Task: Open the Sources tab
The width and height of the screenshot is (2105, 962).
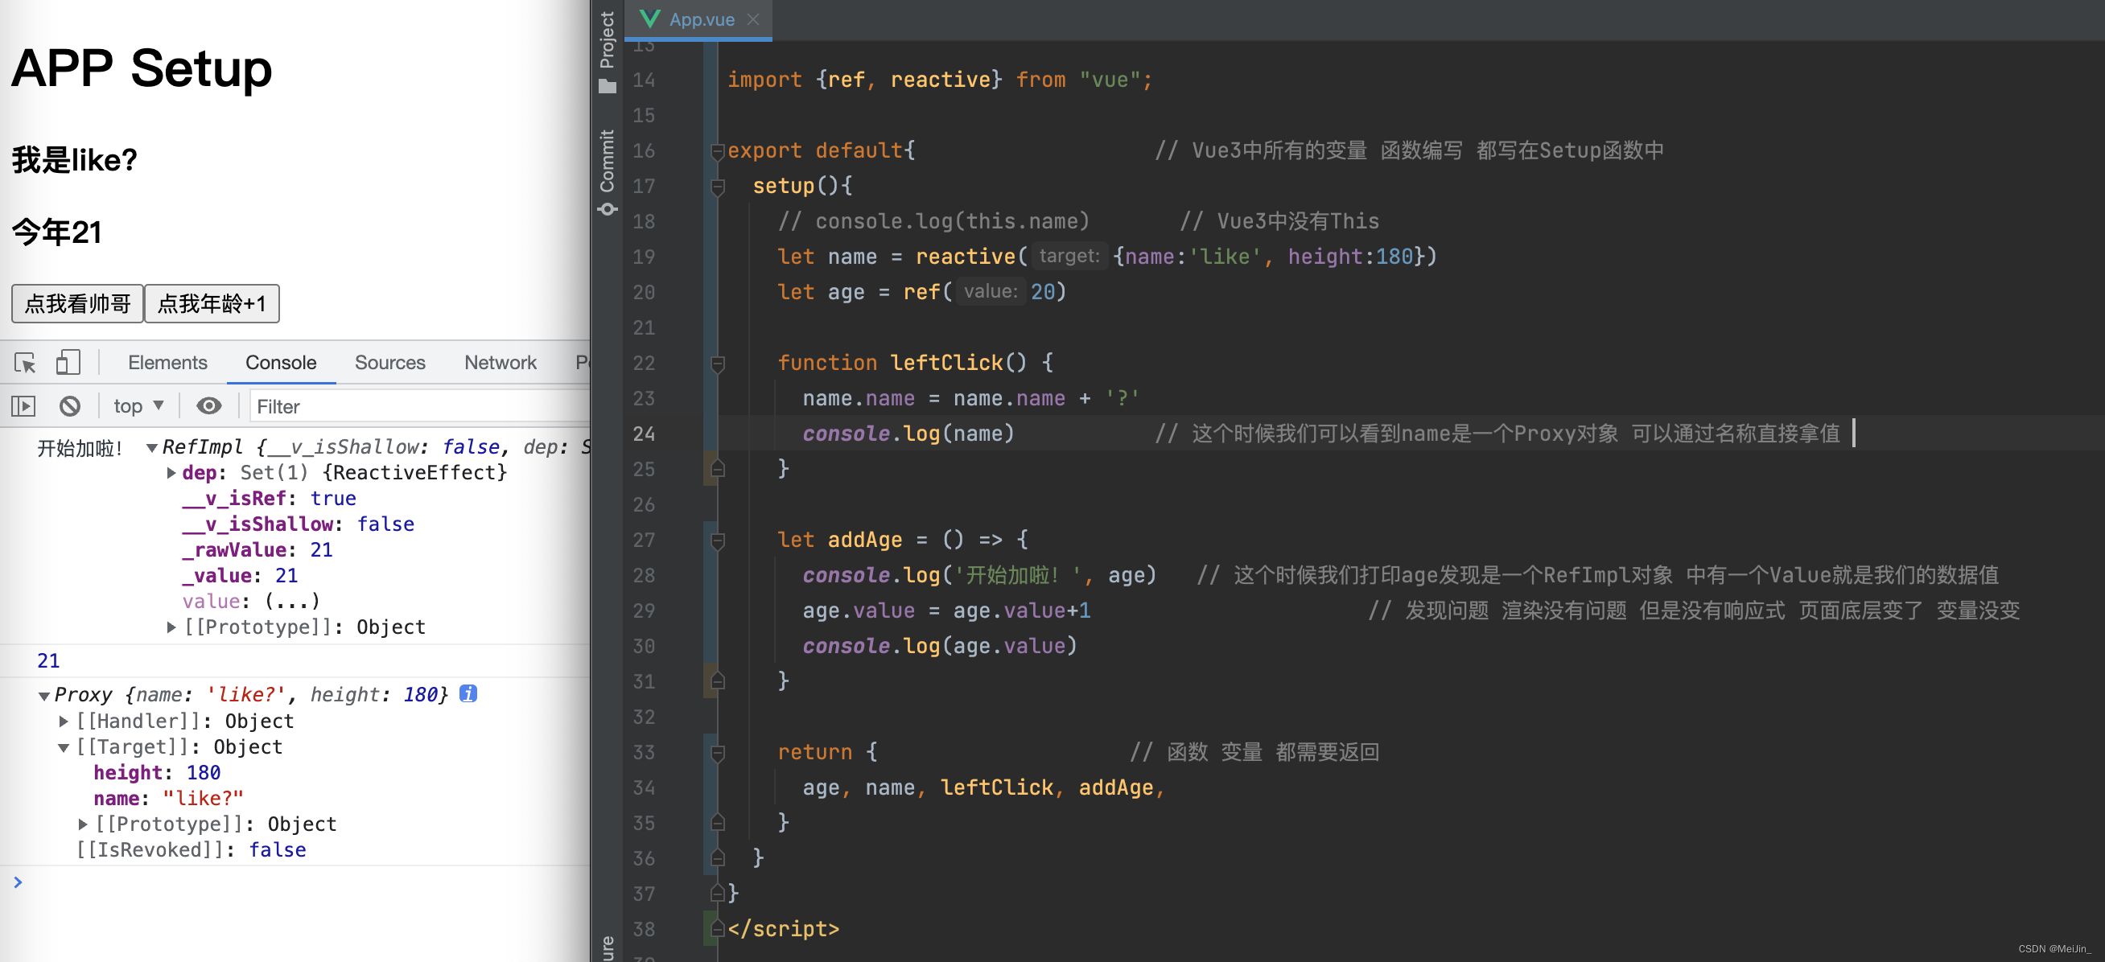Action: pos(389,363)
